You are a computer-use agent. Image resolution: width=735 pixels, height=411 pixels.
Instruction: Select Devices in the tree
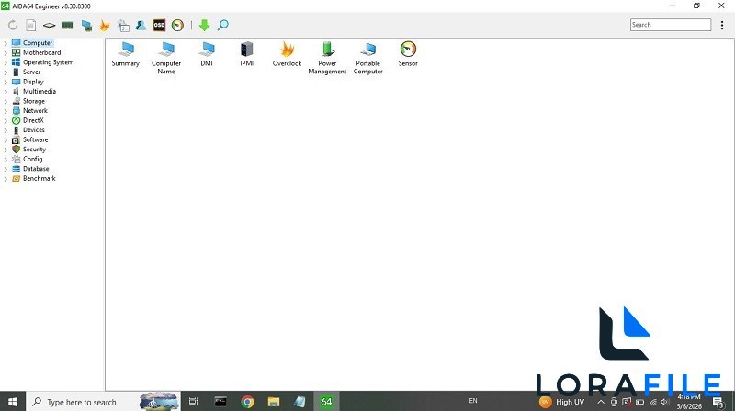[x=34, y=130]
